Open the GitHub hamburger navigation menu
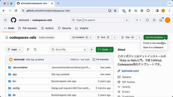 5,20
